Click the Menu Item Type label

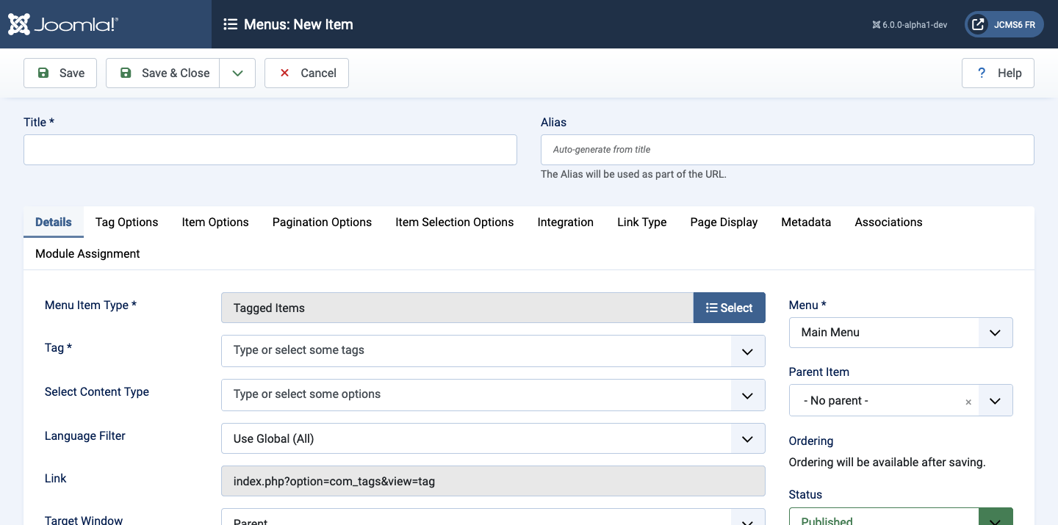(91, 305)
